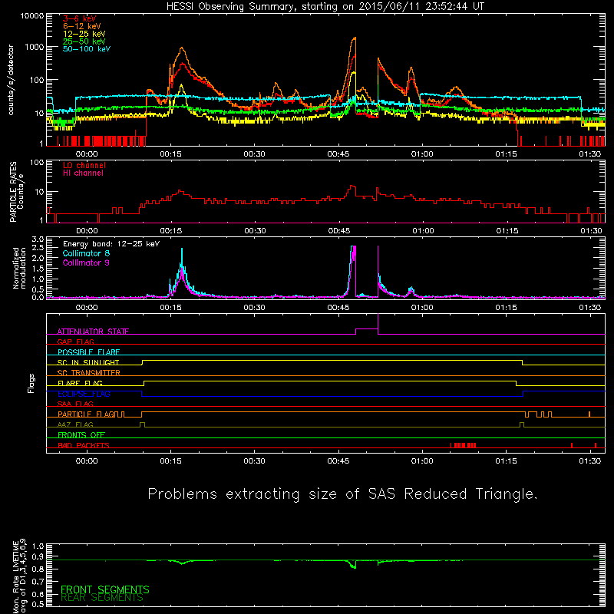Click the SAS Reduced Triangle error message

(x=342, y=494)
